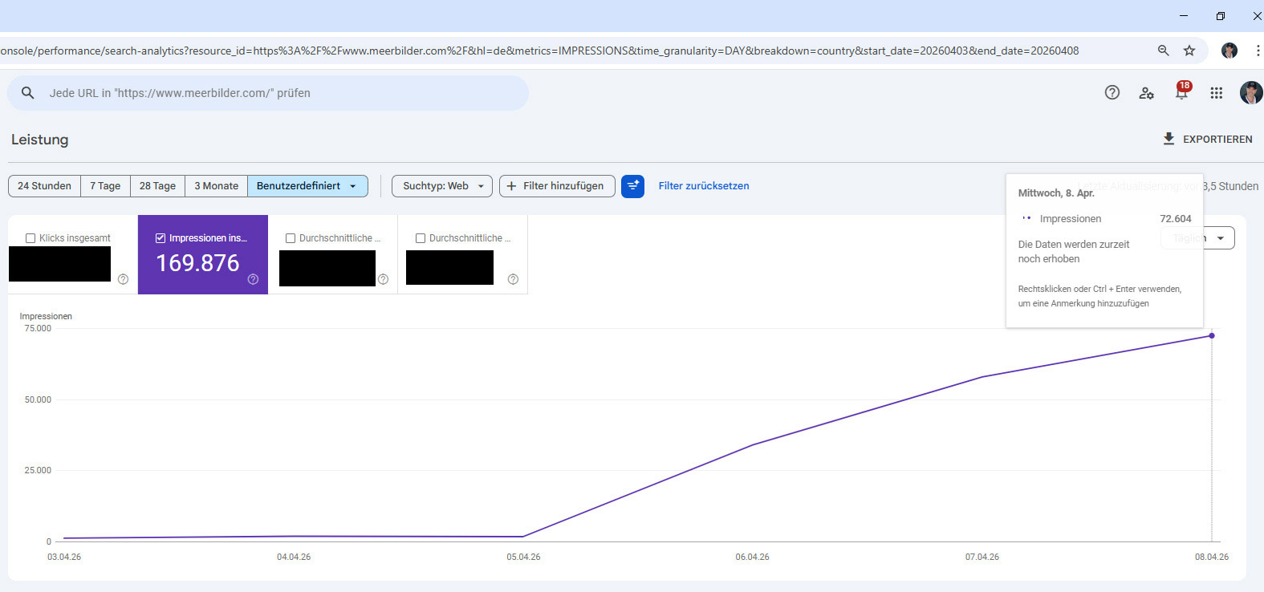Viewport: 1264px width, 592px height.
Task: Click the 08.04.26 data point on chart
Action: (1211, 335)
